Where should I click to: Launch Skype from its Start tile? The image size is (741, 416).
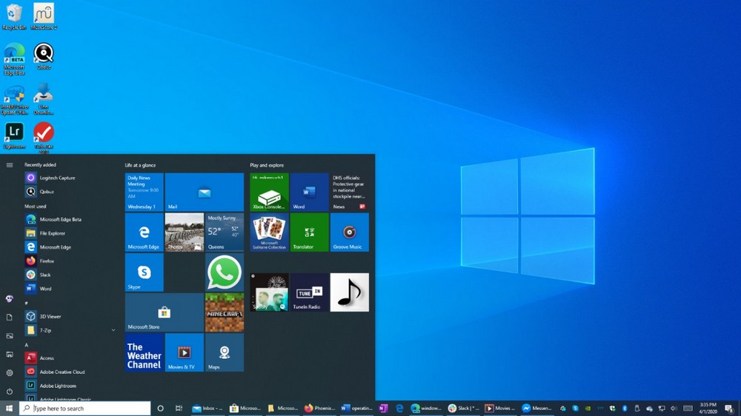[x=144, y=272]
